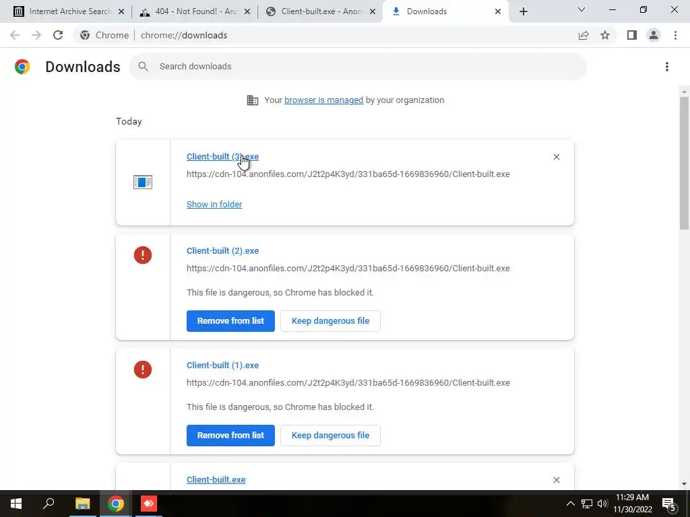Remove Client-built.exe entry with X
This screenshot has width=690, height=517.
click(x=556, y=480)
